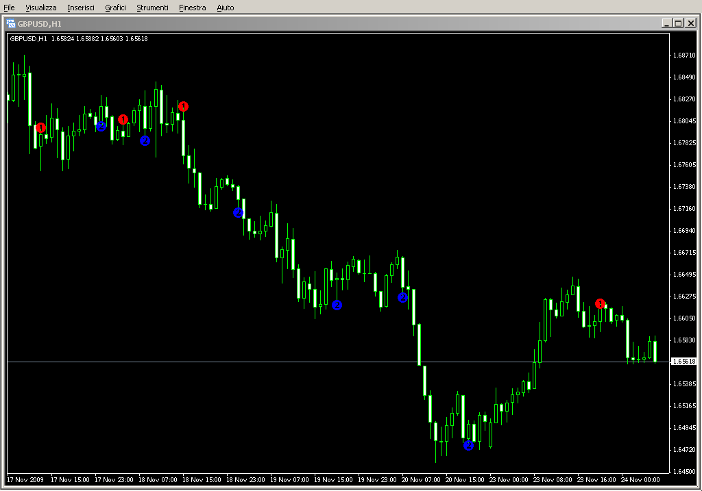Select the blue 2 marker above 19 Nov 15:00
The height and width of the screenshot is (491, 702).
pos(337,305)
